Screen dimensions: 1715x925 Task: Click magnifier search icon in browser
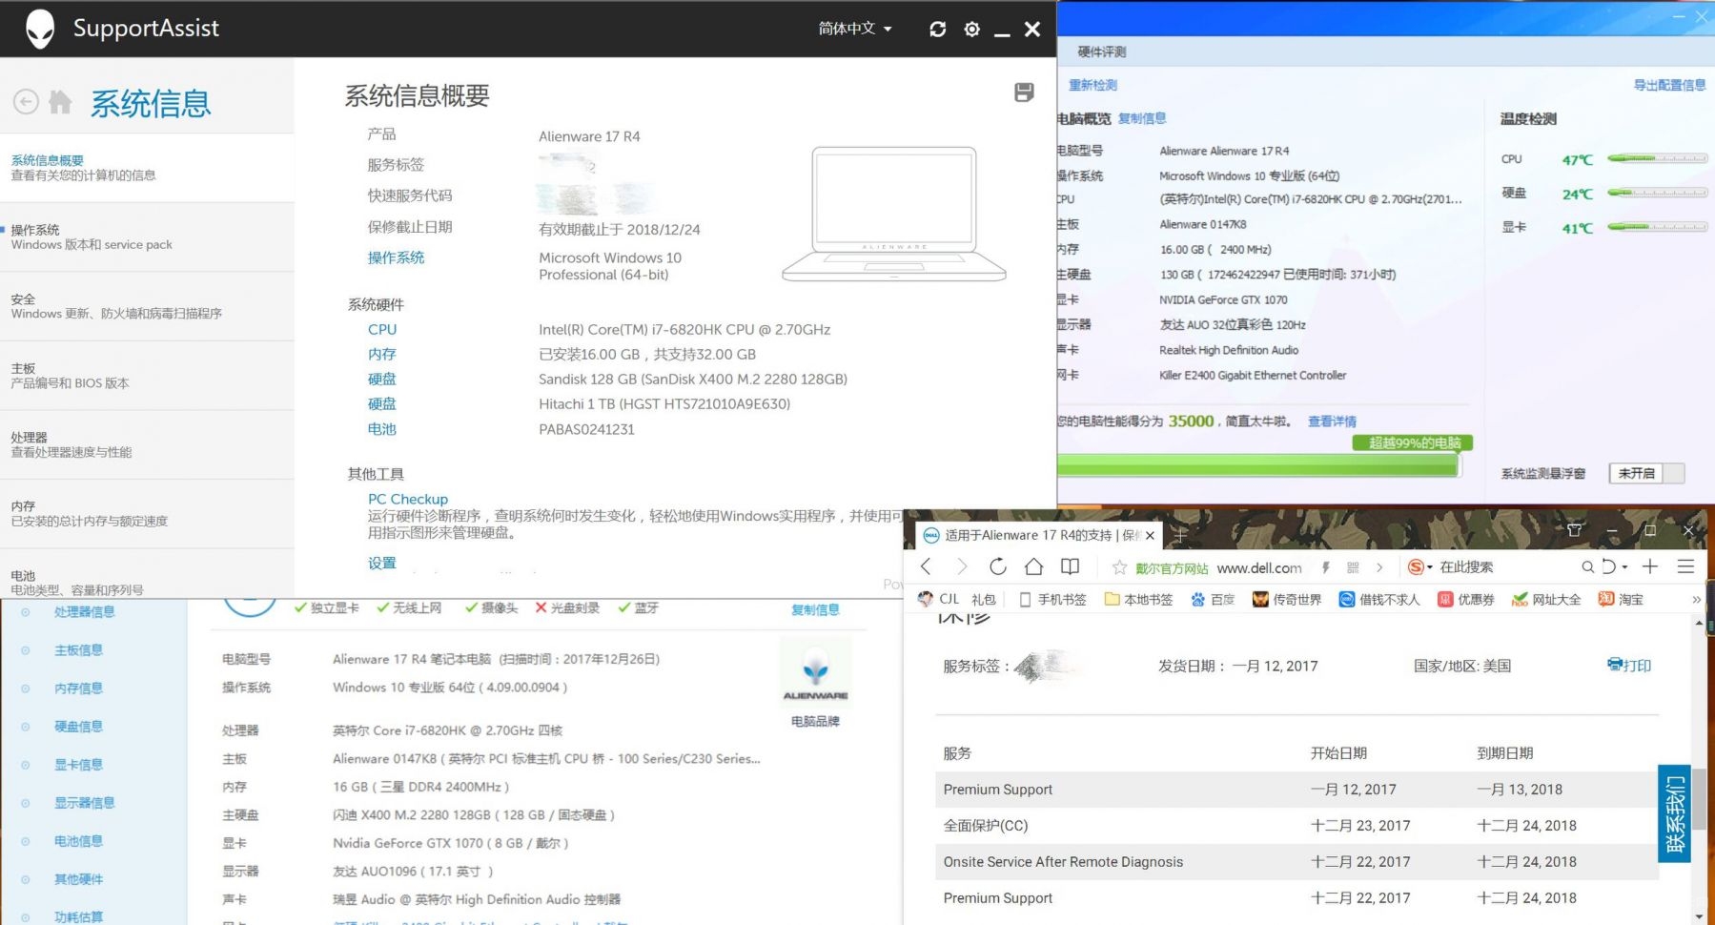pyautogui.click(x=1587, y=566)
